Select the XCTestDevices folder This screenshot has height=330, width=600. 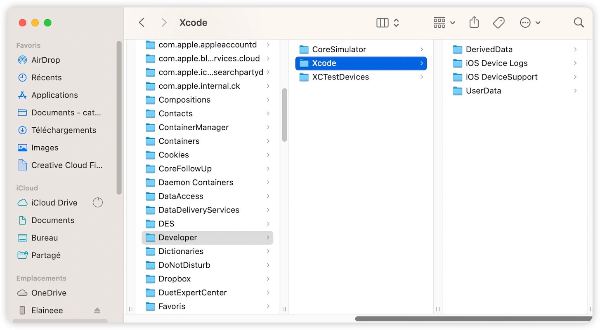point(361,77)
